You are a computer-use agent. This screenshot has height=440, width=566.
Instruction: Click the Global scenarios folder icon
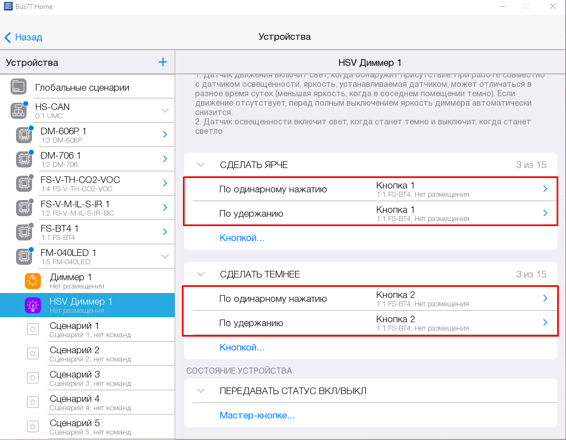pos(19,87)
